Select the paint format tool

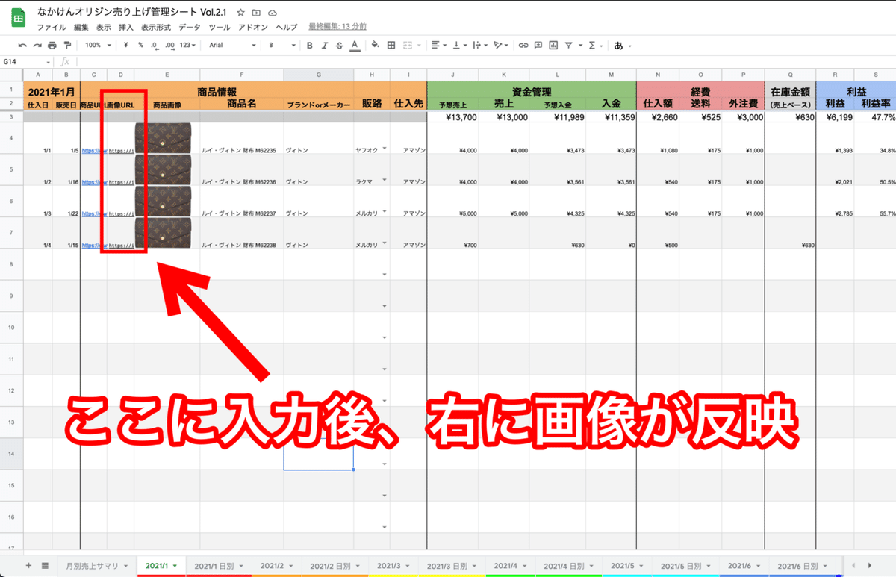pyautogui.click(x=66, y=46)
